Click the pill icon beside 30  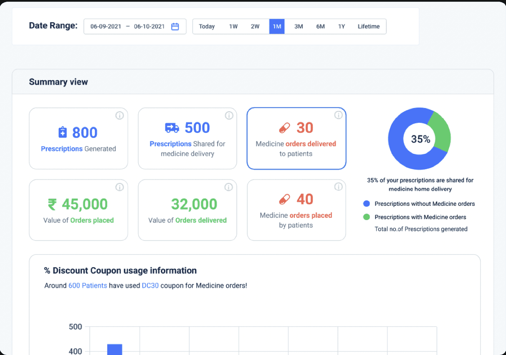tap(284, 128)
